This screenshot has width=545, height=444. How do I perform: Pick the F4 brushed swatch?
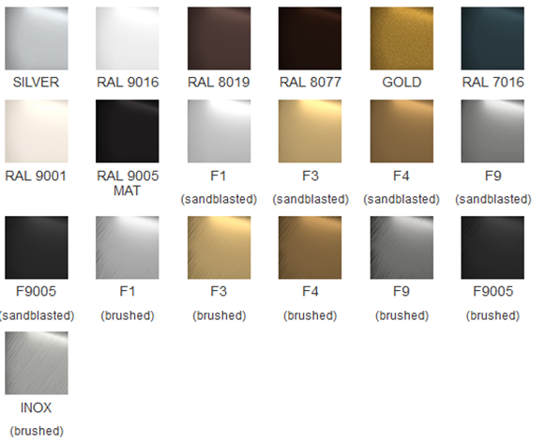[310, 248]
